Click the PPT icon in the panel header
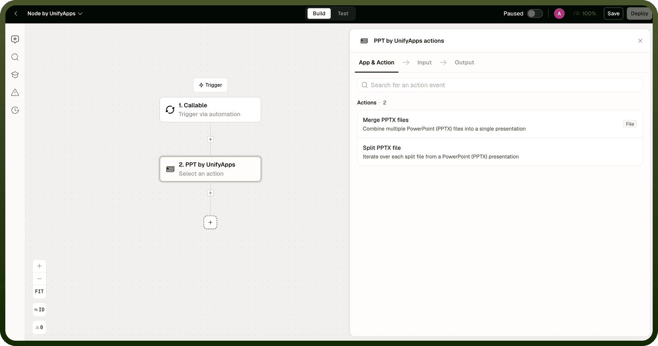 pos(364,41)
